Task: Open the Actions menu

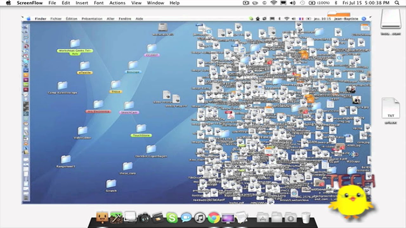Action: (x=117, y=3)
